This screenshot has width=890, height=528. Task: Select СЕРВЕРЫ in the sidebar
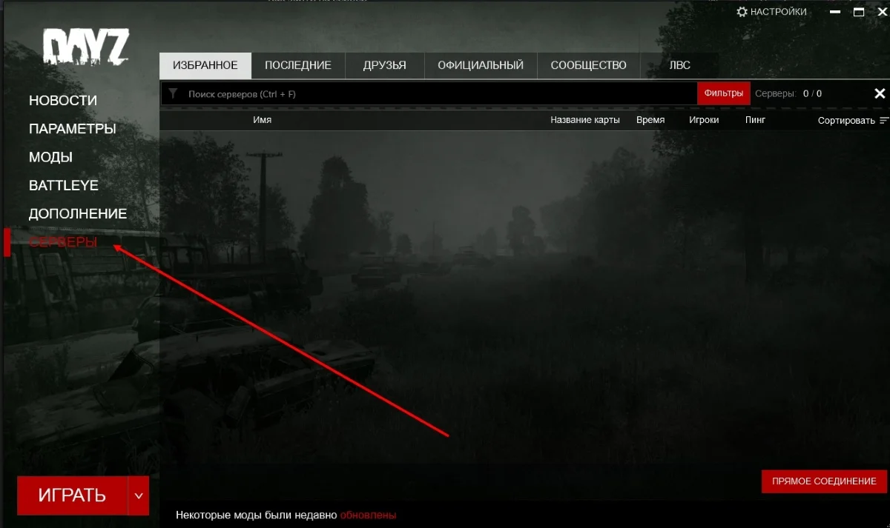[63, 242]
